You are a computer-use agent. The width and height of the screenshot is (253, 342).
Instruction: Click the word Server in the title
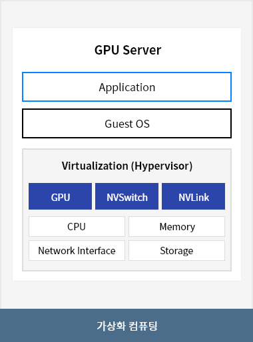click(142, 50)
